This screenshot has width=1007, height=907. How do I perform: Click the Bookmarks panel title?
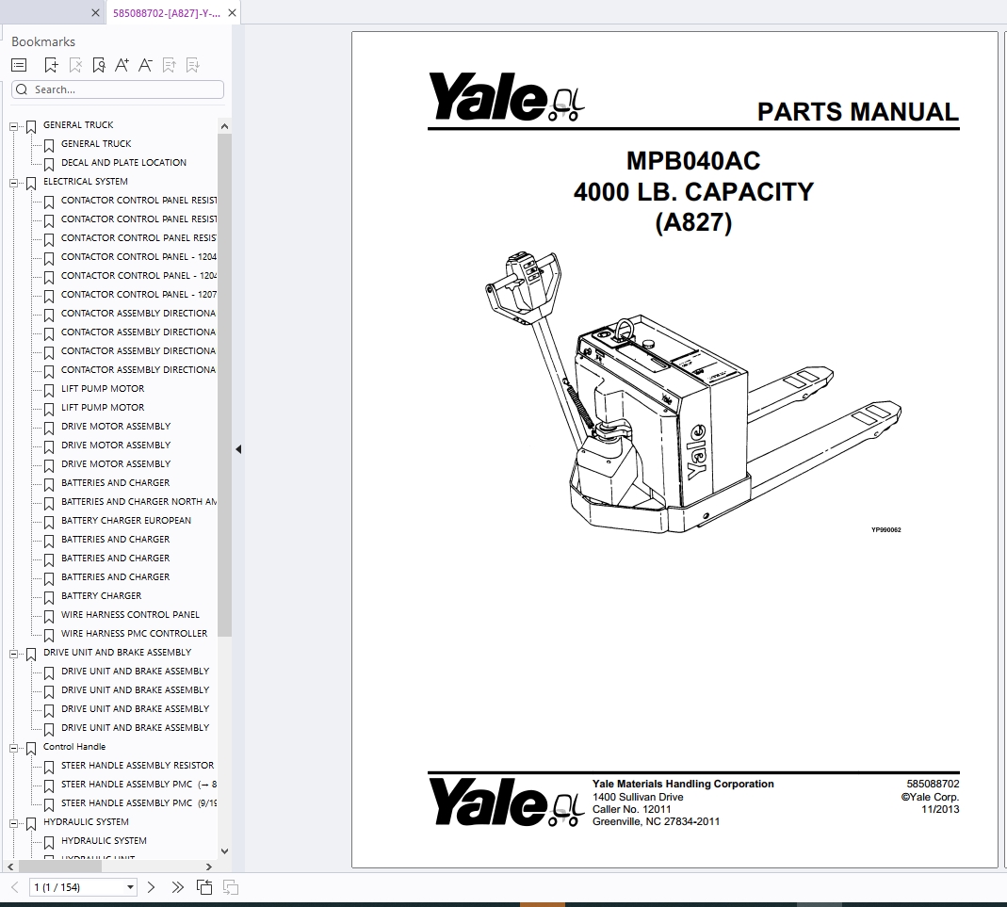coord(43,41)
